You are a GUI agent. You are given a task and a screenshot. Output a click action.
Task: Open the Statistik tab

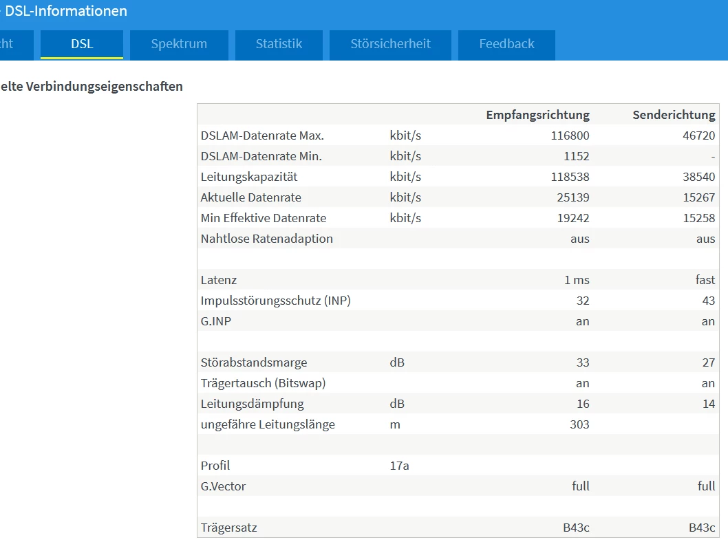tap(279, 45)
